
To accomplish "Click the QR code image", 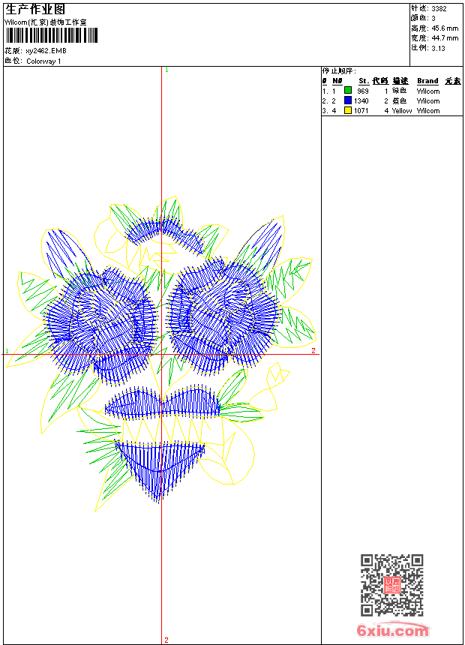I will click(x=391, y=585).
